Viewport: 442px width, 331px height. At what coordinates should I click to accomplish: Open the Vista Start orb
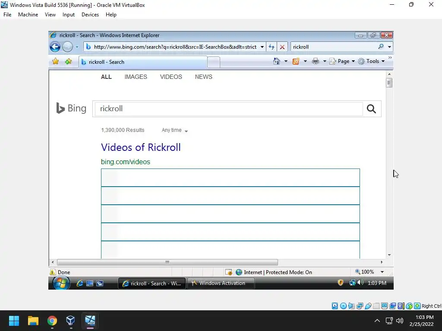[61, 283]
